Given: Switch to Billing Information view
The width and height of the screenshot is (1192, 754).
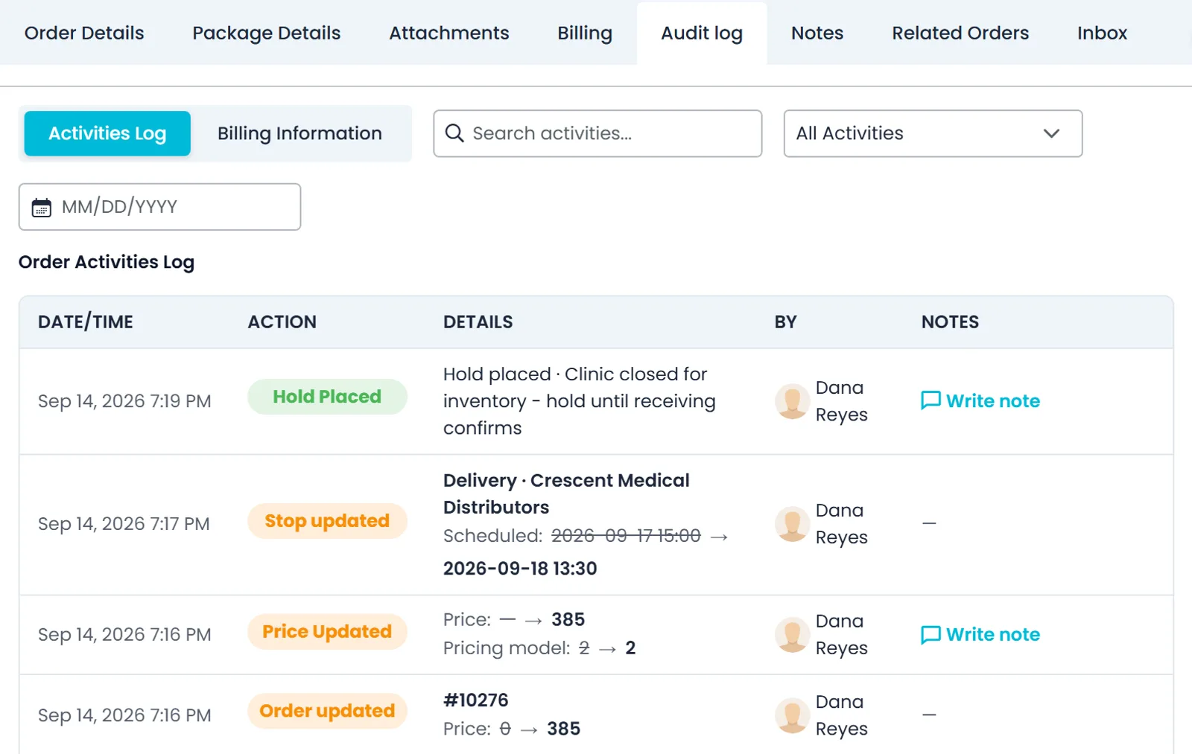Looking at the screenshot, I should pyautogui.click(x=299, y=133).
